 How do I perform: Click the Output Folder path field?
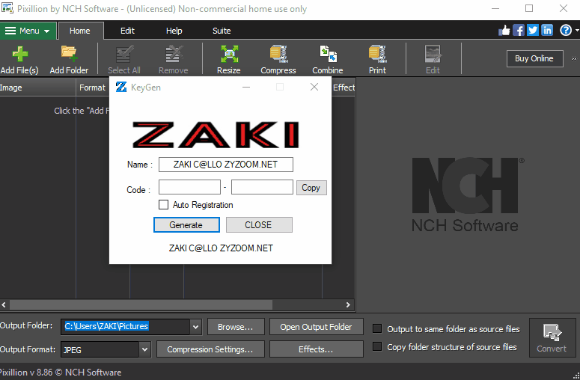(x=126, y=327)
